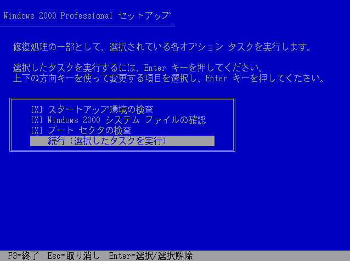The image size is (350, 261).
Task: Click the double underline below the setup title
Action: click(87, 26)
